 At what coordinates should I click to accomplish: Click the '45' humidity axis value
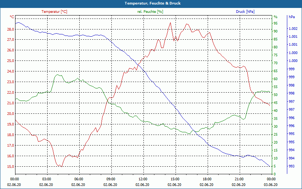(276, 103)
